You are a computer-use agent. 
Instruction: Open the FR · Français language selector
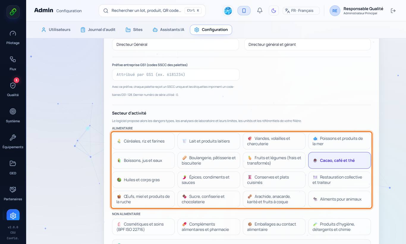(301, 11)
